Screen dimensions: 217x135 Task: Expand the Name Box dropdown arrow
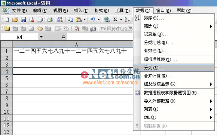41,37
